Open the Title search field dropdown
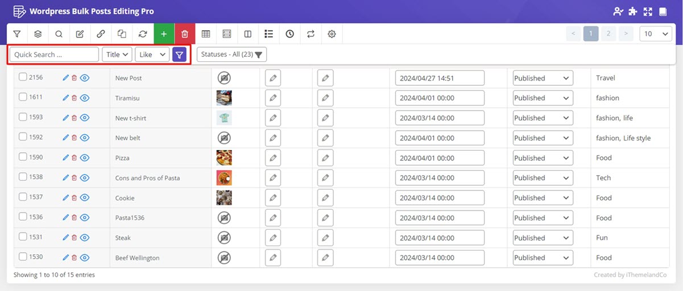 click(117, 55)
